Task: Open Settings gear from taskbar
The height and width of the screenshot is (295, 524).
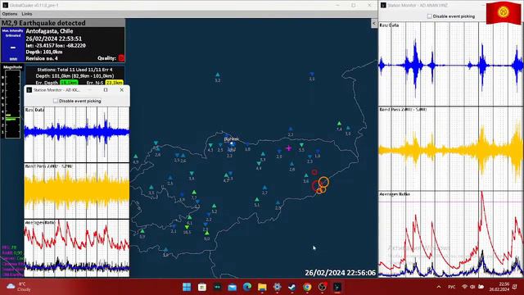Action: [x=277, y=287]
